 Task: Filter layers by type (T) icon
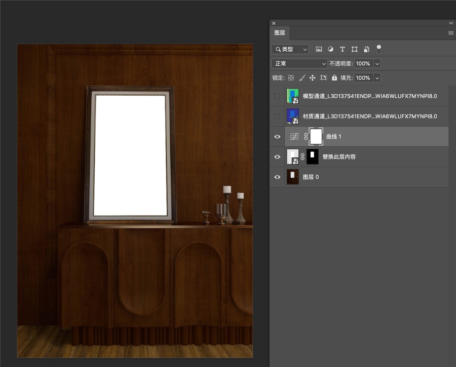[343, 49]
